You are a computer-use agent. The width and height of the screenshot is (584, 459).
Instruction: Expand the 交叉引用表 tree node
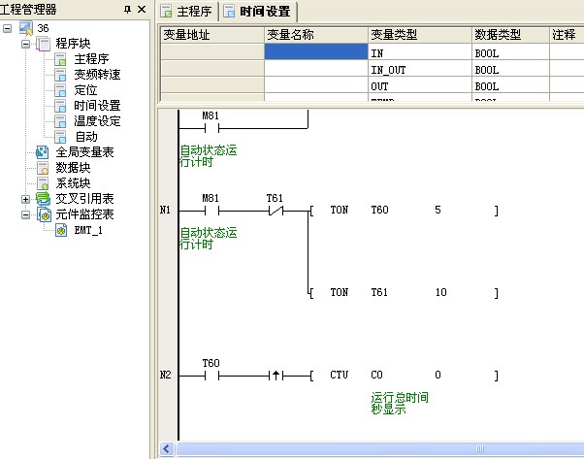26,199
